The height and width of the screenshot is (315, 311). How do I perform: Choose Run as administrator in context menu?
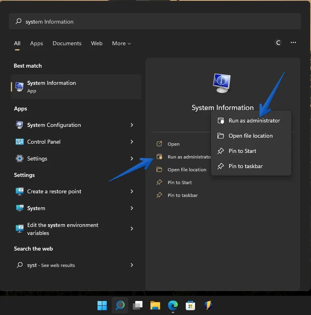(251, 120)
